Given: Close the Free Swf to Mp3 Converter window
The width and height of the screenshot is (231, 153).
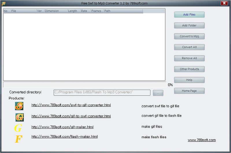Looking at the screenshot, I should [224, 3].
